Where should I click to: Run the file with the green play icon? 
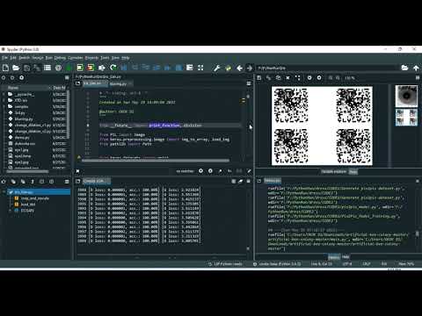coord(69,68)
